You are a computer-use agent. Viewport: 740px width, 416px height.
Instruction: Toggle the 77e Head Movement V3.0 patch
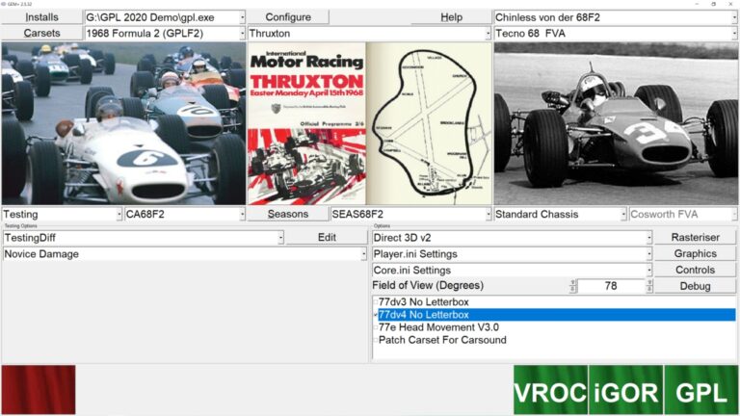coord(377,327)
